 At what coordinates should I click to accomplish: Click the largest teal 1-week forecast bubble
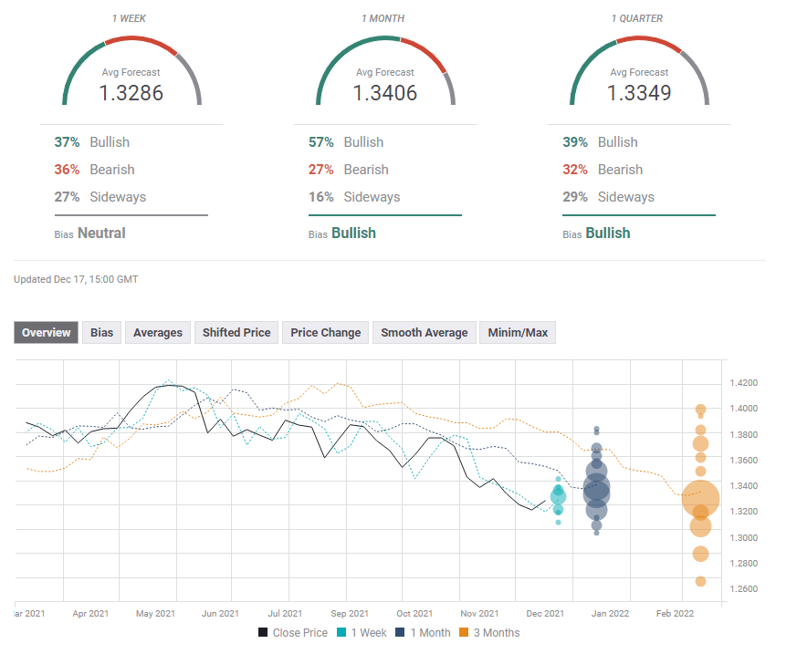pyautogui.click(x=558, y=497)
